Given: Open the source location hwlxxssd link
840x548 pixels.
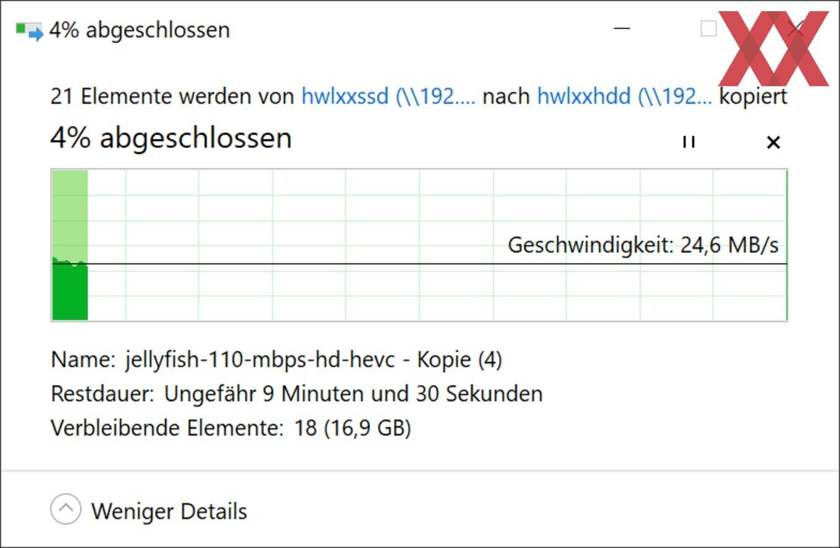Looking at the screenshot, I should 388,96.
